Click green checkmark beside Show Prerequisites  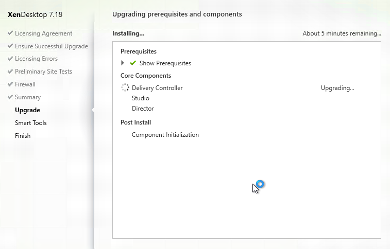click(x=133, y=63)
